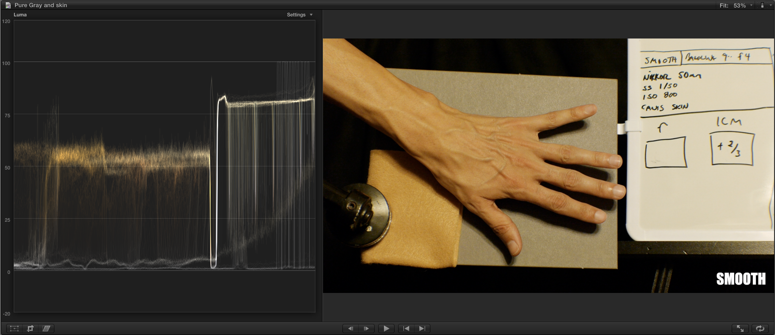Click the Luma scope label
775x335 pixels.
pyautogui.click(x=20, y=15)
